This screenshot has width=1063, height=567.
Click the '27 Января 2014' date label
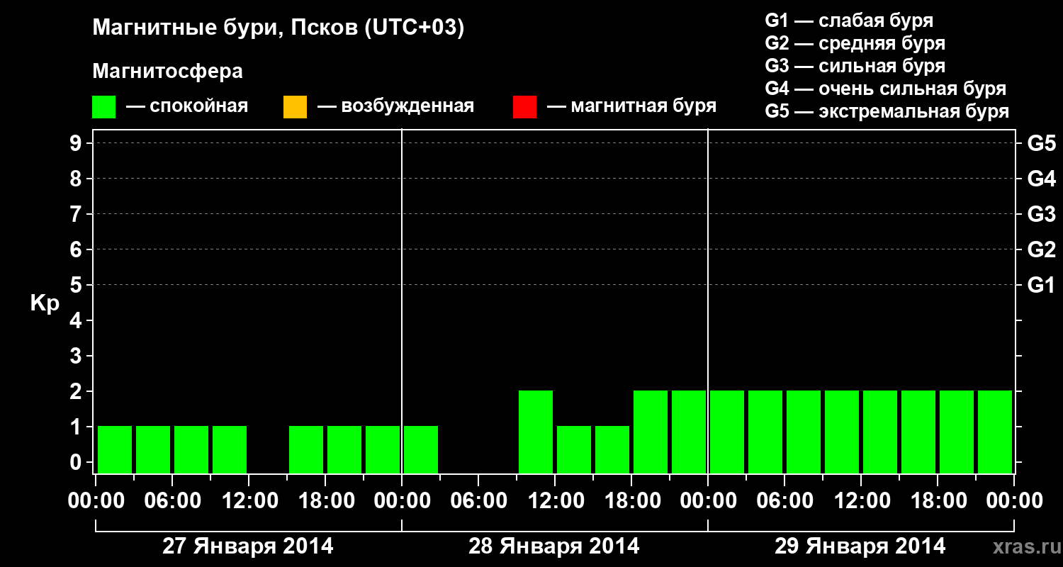(x=248, y=546)
